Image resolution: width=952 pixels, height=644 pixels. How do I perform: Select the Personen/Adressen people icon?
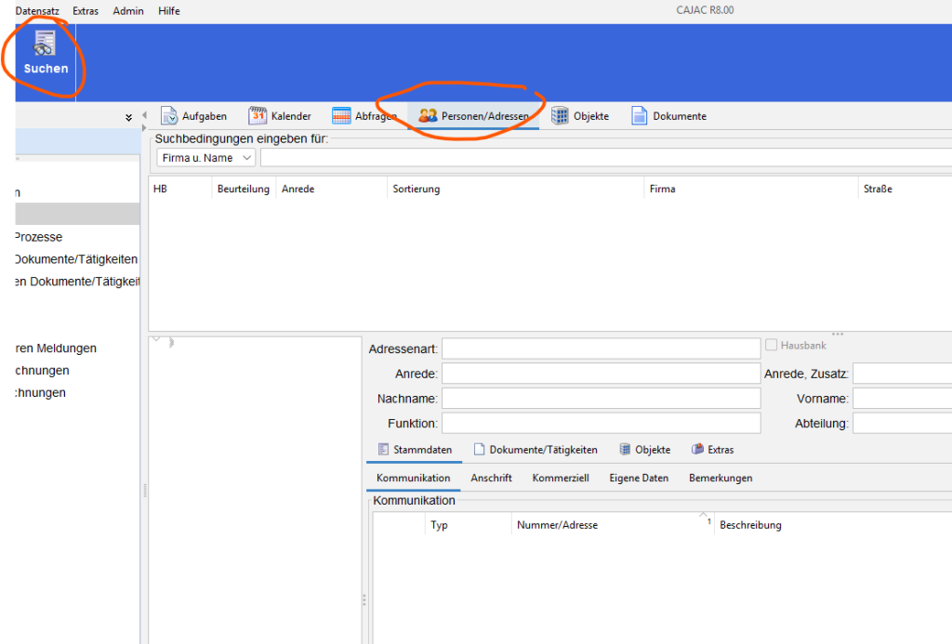428,116
